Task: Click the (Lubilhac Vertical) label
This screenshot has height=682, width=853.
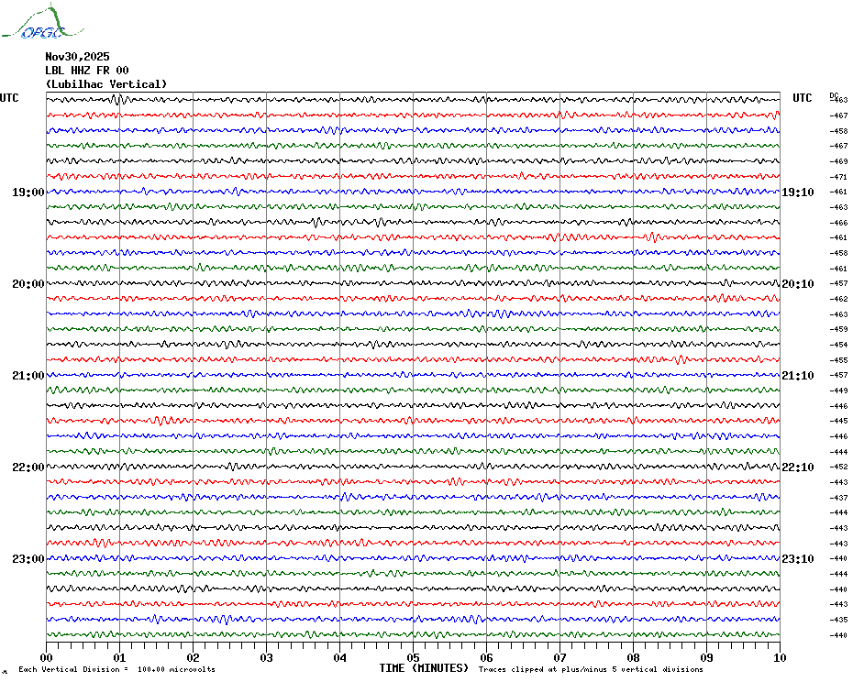Action: (x=106, y=84)
